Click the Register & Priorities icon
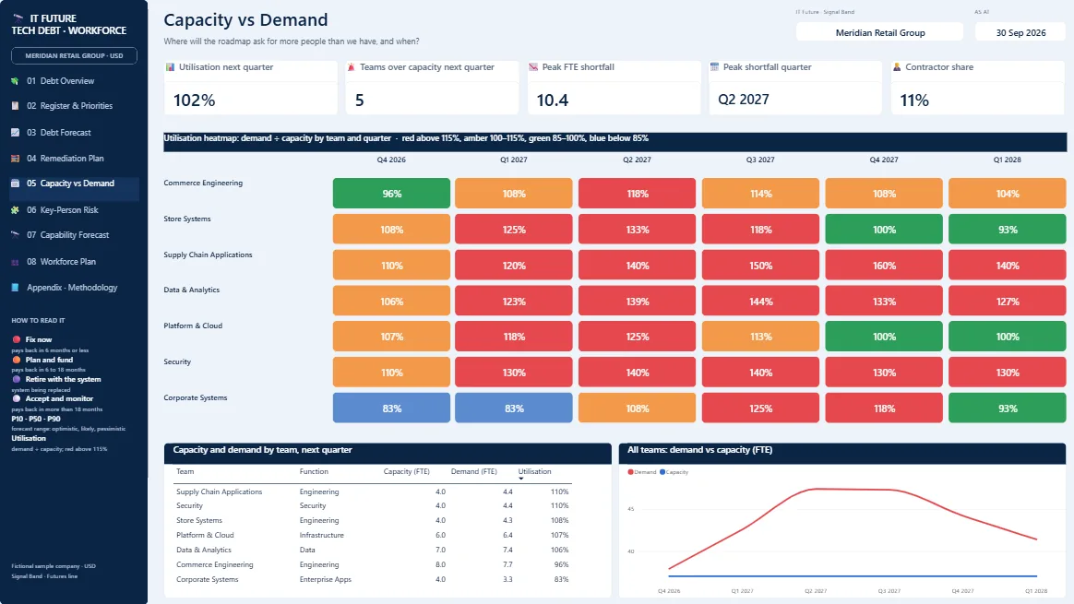 (15, 106)
